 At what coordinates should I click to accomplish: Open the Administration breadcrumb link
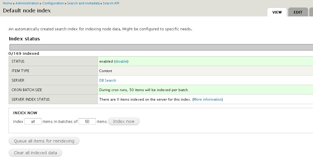pyautogui.click(x=27, y=3)
